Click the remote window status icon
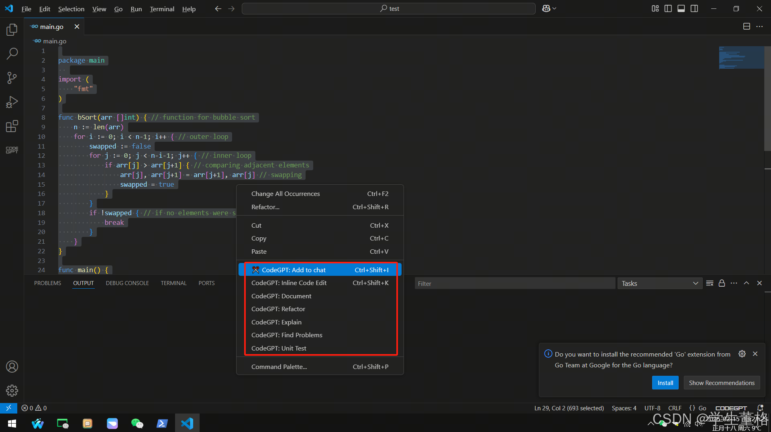The height and width of the screenshot is (432, 771). [x=8, y=408]
